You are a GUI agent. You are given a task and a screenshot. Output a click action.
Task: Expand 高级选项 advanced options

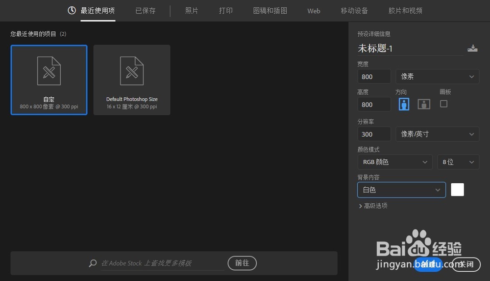coord(373,206)
